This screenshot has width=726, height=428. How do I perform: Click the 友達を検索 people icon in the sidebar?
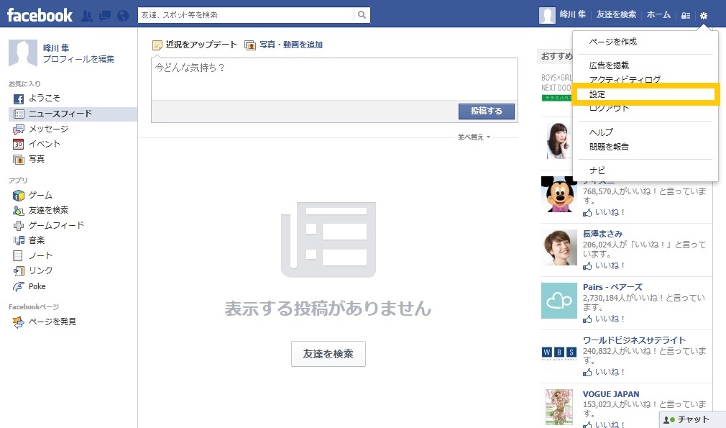19,211
